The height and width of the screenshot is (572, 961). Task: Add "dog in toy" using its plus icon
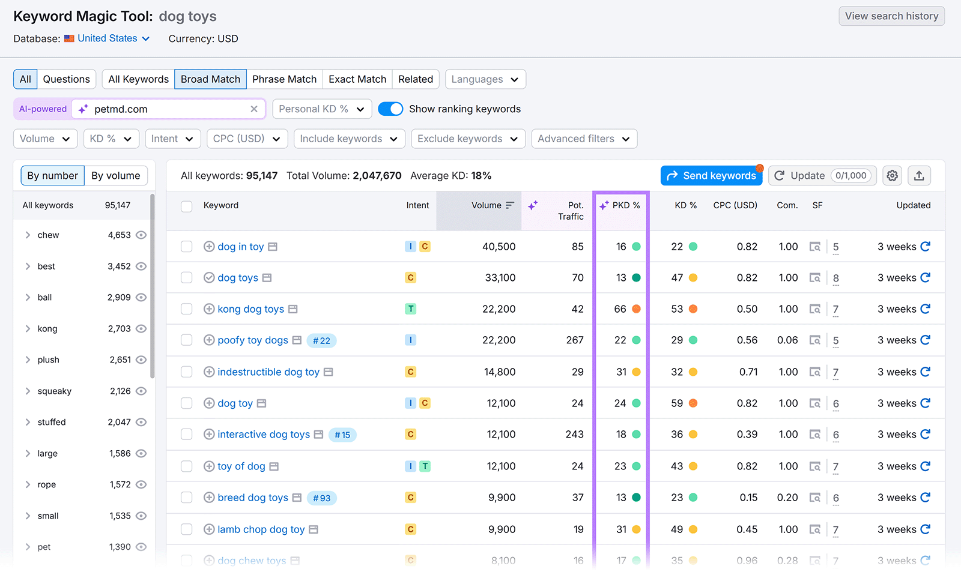click(208, 247)
